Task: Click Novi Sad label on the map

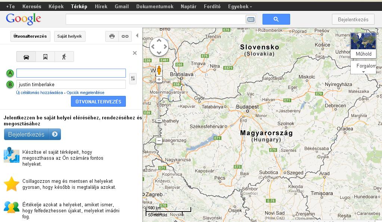Action: (274, 213)
